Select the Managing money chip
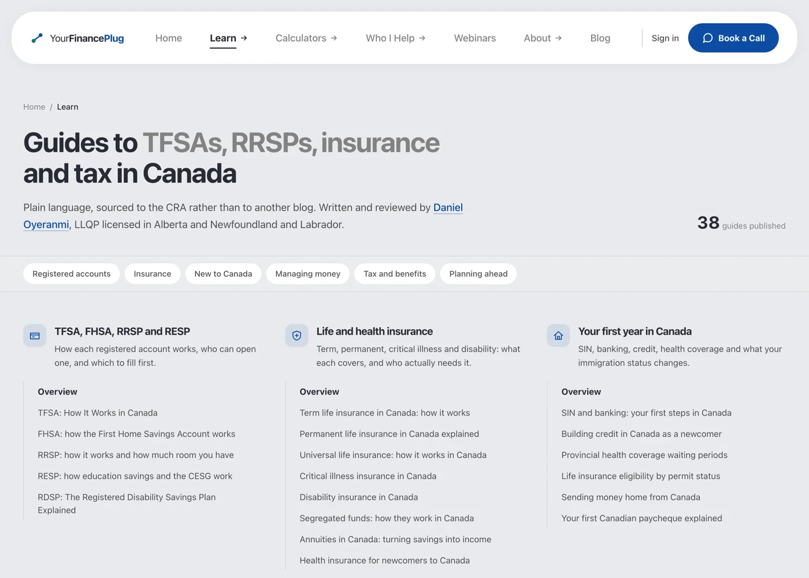 tap(308, 274)
